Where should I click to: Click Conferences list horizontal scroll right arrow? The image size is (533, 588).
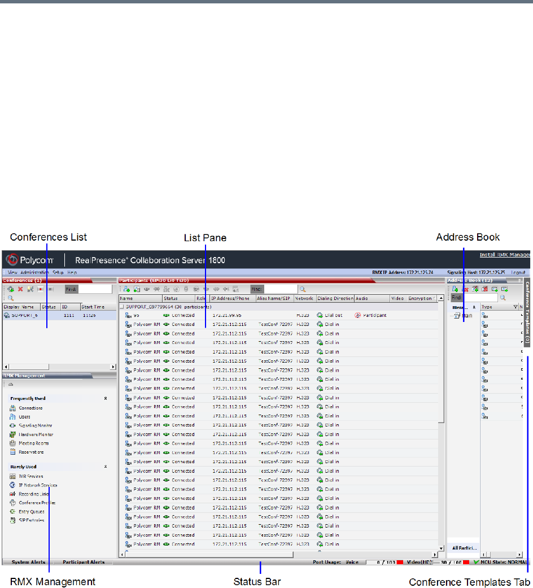tap(113, 367)
